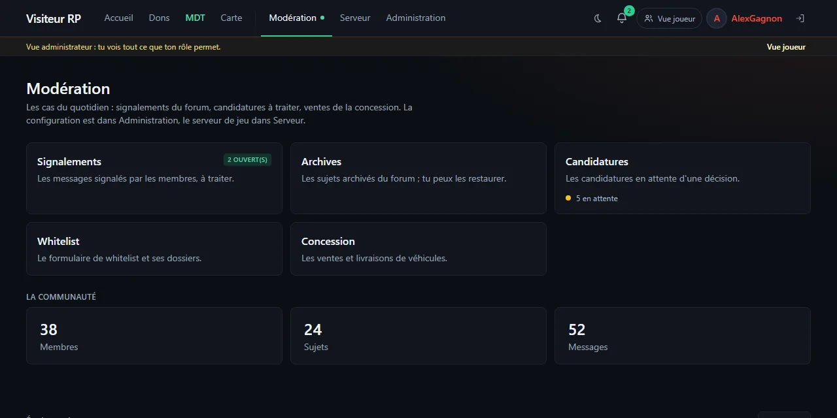837x418 pixels.
Task: Click the 38 Membres stat card
Action: point(154,336)
